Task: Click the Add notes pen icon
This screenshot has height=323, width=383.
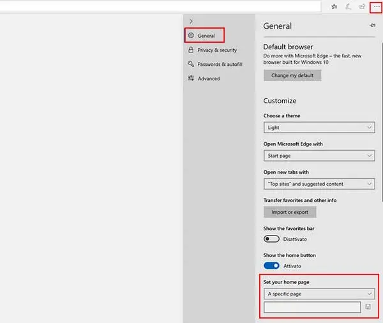Action: (348, 7)
